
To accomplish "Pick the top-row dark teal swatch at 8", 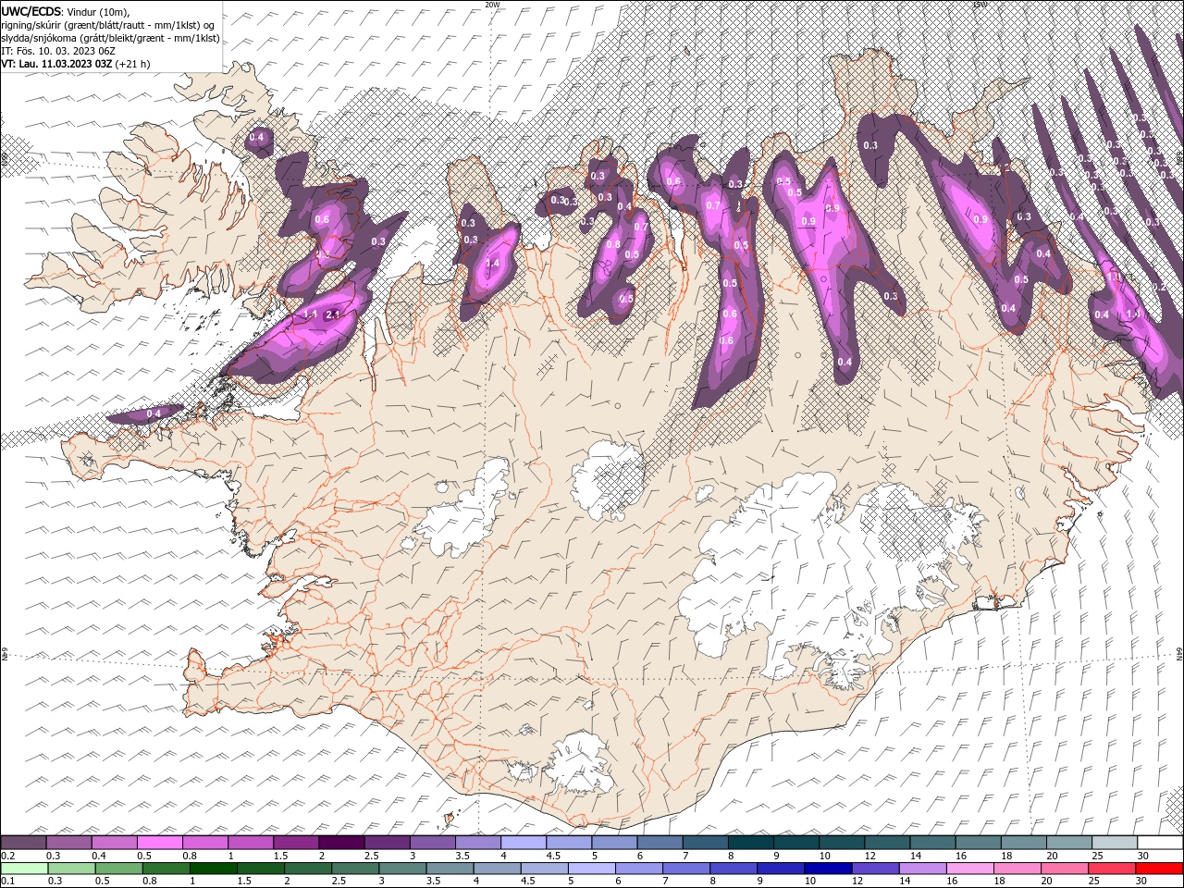I will (750, 843).
